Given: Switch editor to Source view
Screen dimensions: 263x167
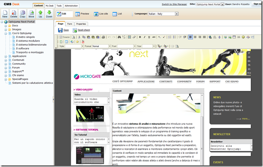Looking at the screenshot, I should click(65, 37).
